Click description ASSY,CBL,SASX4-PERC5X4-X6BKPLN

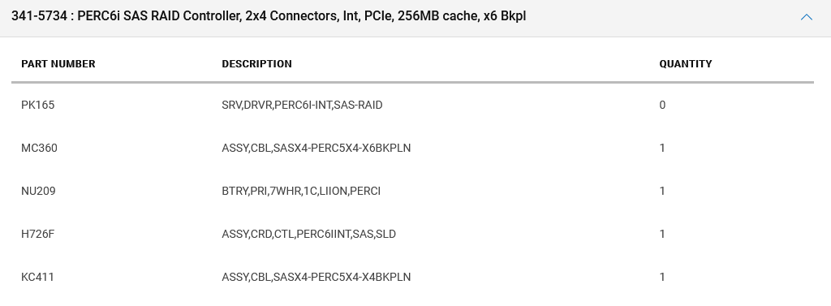point(316,148)
